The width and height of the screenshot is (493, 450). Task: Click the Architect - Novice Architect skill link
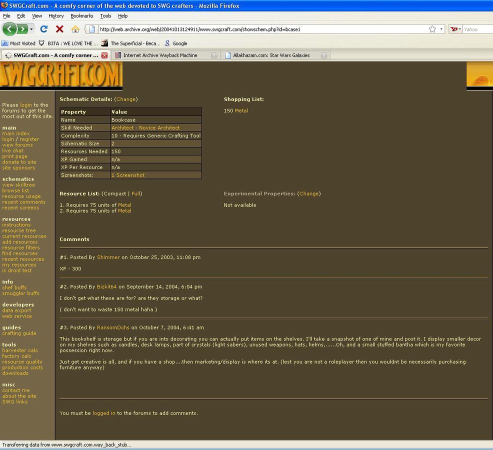pyautogui.click(x=145, y=128)
